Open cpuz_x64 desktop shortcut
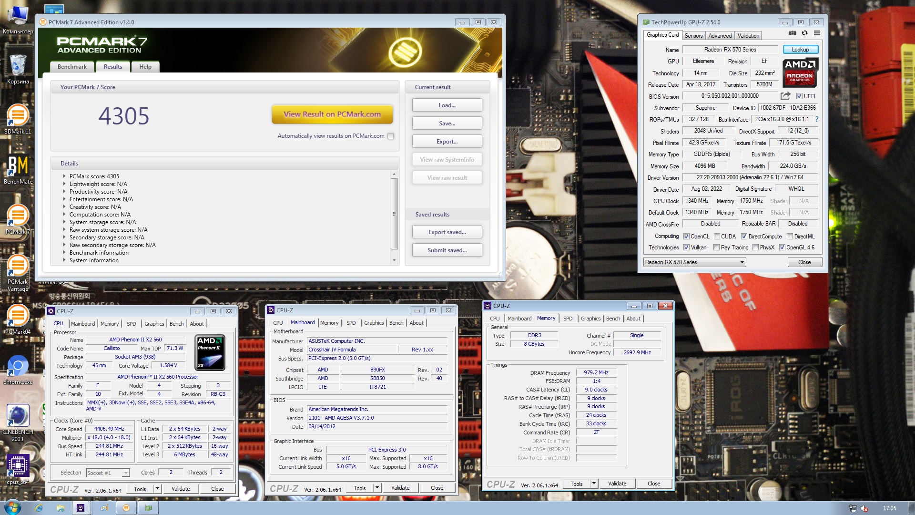This screenshot has height=515, width=915. coord(18,470)
